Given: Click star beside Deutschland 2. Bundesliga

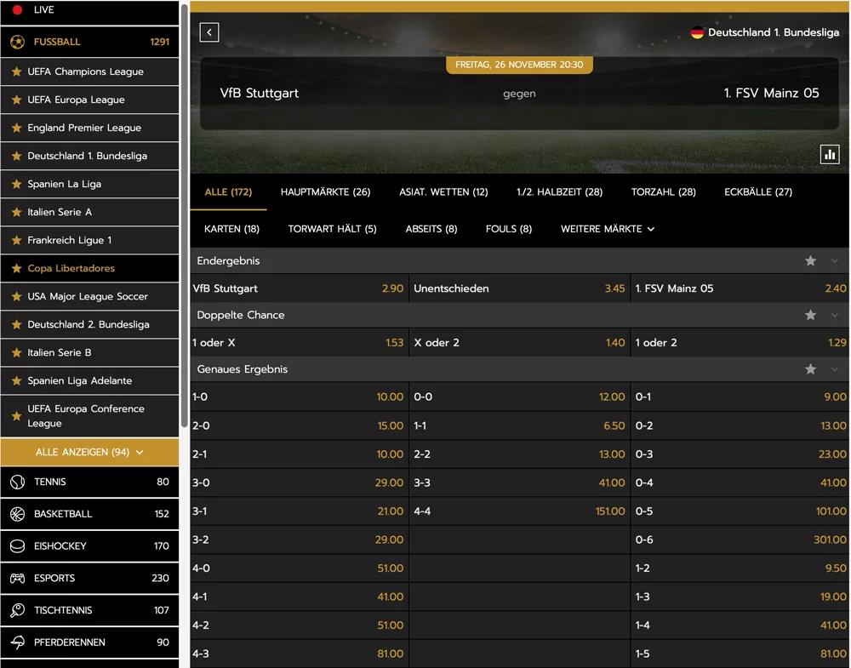Looking at the screenshot, I should [17, 324].
